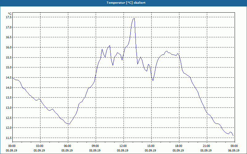Click the "21:00" time axis label
247x154 pixels.
207,146
